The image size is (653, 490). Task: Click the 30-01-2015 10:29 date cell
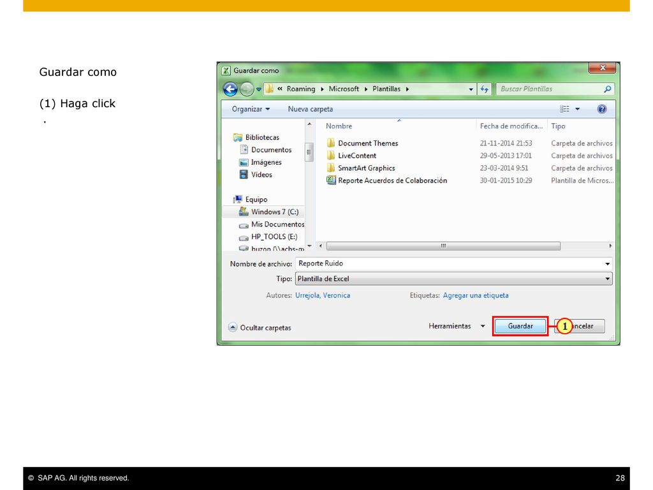[x=506, y=181]
